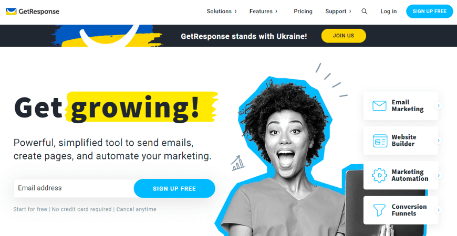Click the Ukraine flag heart graphic
The image size is (457, 236).
point(107,36)
